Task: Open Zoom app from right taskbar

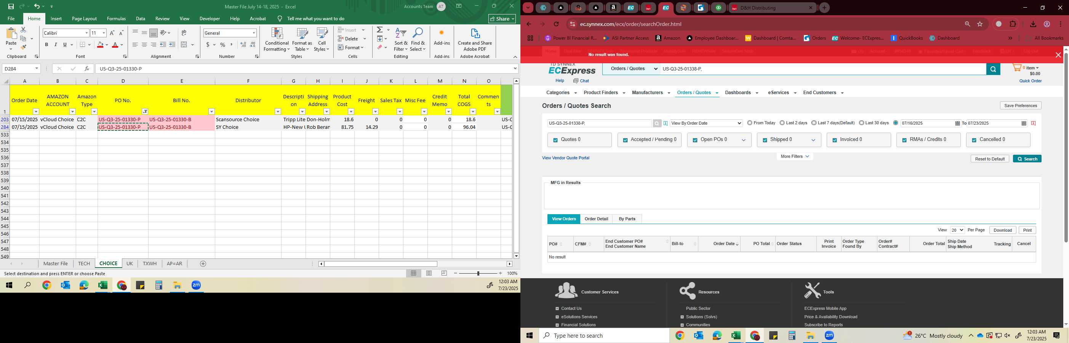Action: click(829, 335)
